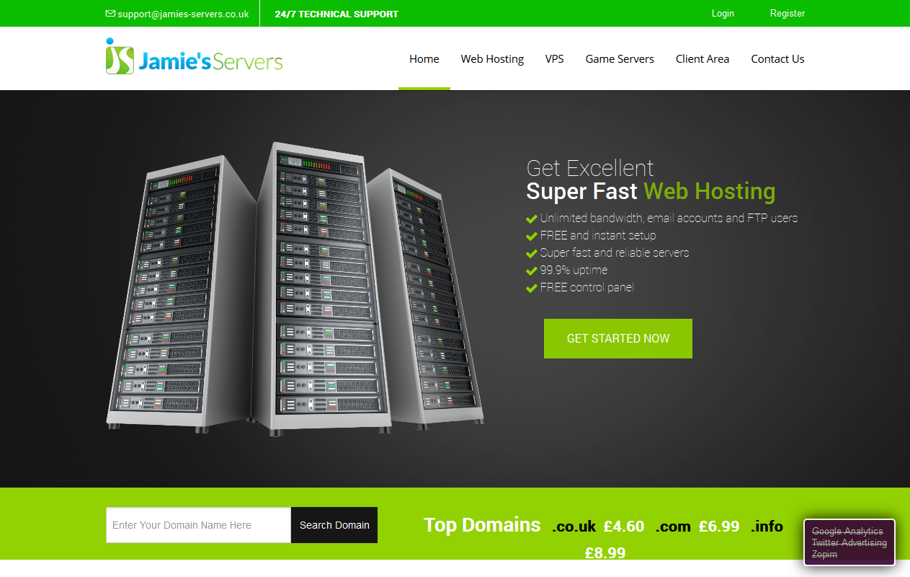Viewport: 910px width, 577px height.
Task: Click the Jamie's Servers logo
Action: 194,56
